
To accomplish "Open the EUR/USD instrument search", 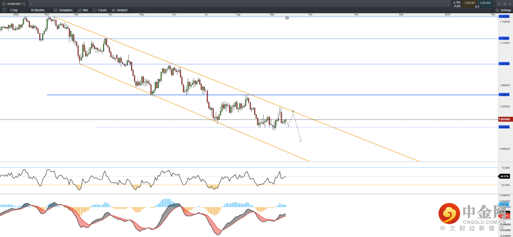I will (x=25, y=4).
